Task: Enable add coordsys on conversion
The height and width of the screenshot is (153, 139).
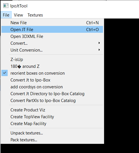Action: [x=52, y=87]
